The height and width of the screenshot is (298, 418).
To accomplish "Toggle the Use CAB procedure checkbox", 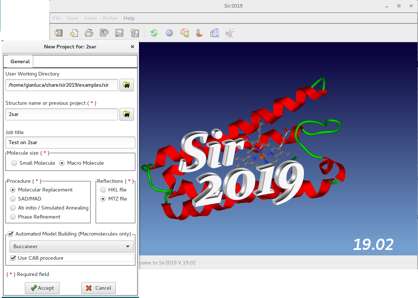I will click(x=13, y=258).
